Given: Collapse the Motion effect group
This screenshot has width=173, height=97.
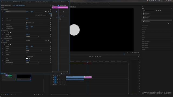Looking at the screenshot, I should 2,10.
